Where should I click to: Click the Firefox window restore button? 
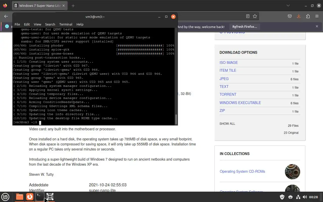pos(312,6)
